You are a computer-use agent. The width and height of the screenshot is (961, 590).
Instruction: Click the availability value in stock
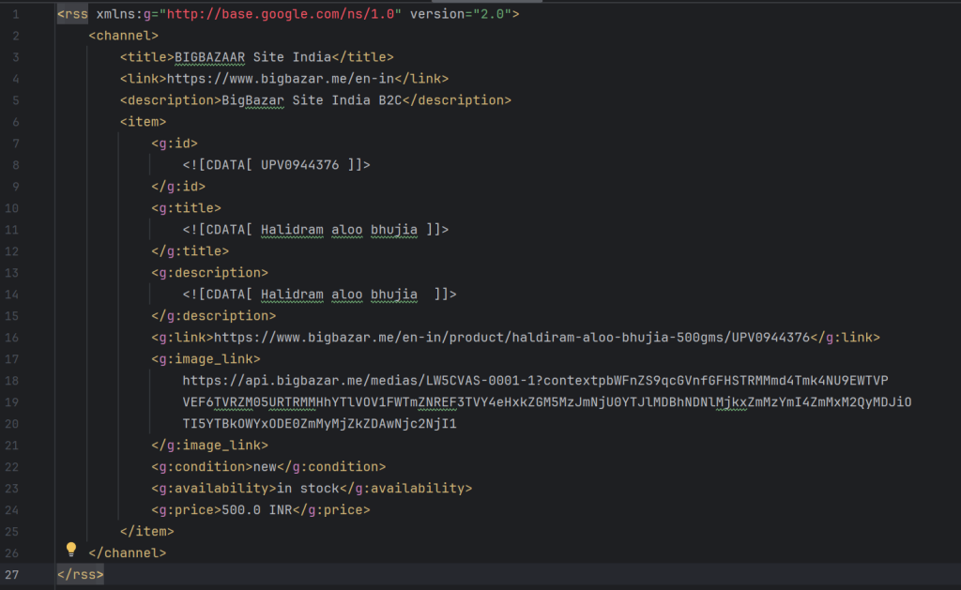point(308,489)
